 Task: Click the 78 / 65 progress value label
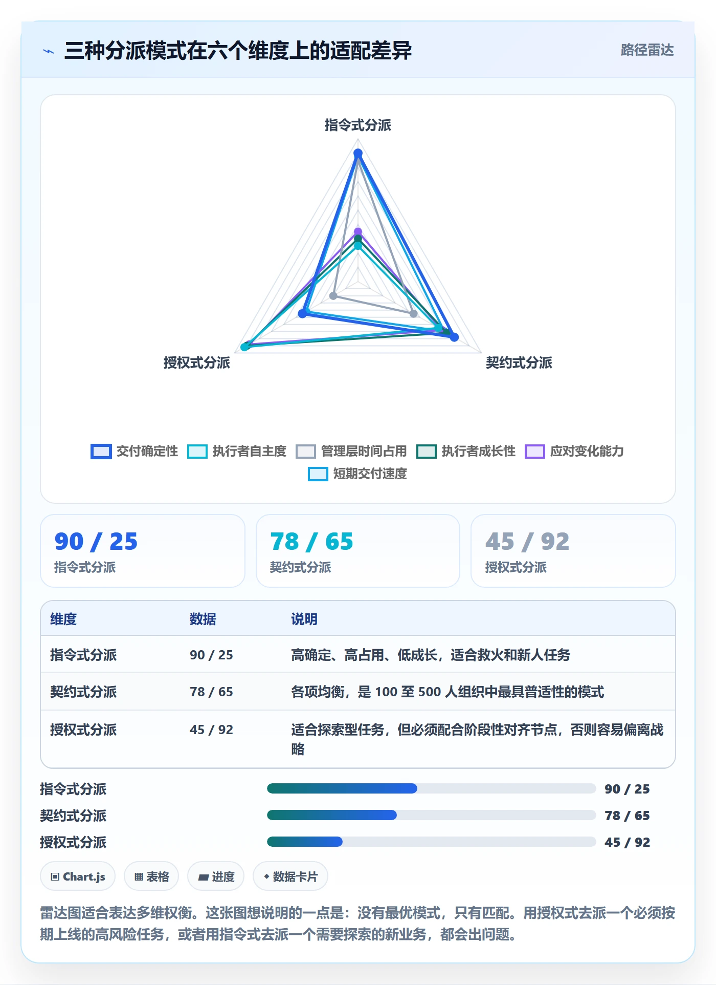627,816
